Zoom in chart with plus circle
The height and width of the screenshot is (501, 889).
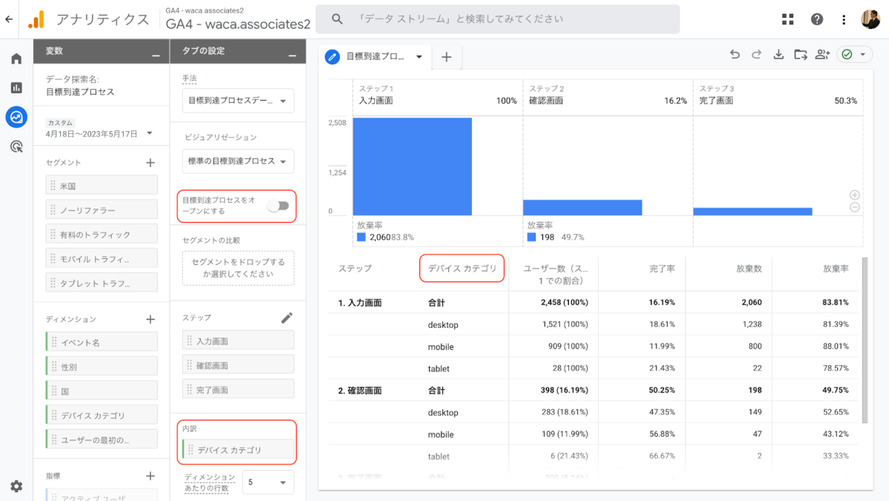854,195
